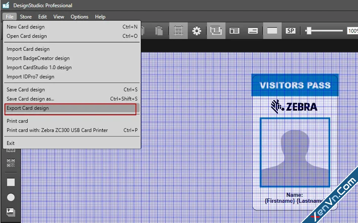Open the Edit menu
This screenshot has height=223, width=358.
(42, 17)
